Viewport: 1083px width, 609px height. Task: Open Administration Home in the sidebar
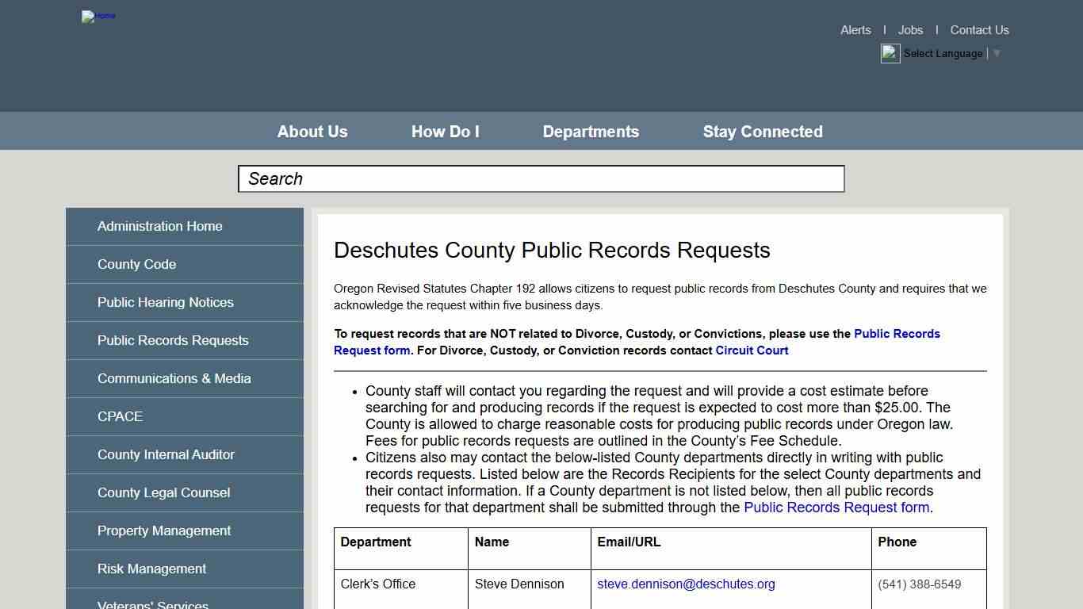click(159, 226)
